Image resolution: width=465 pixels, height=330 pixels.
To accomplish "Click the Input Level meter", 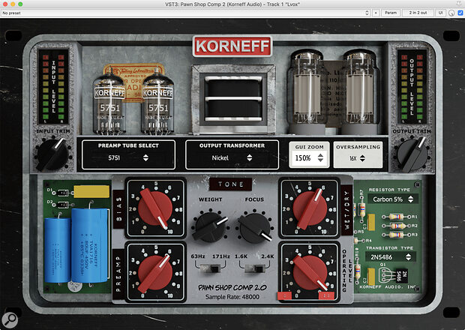I will tap(54, 87).
